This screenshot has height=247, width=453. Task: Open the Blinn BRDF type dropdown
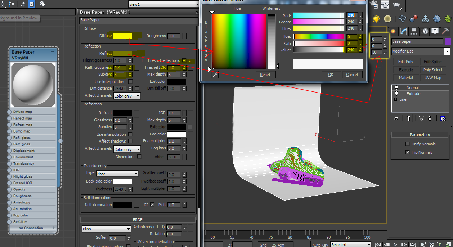click(106, 229)
